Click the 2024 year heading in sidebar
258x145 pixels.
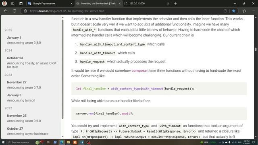pos(8,50)
